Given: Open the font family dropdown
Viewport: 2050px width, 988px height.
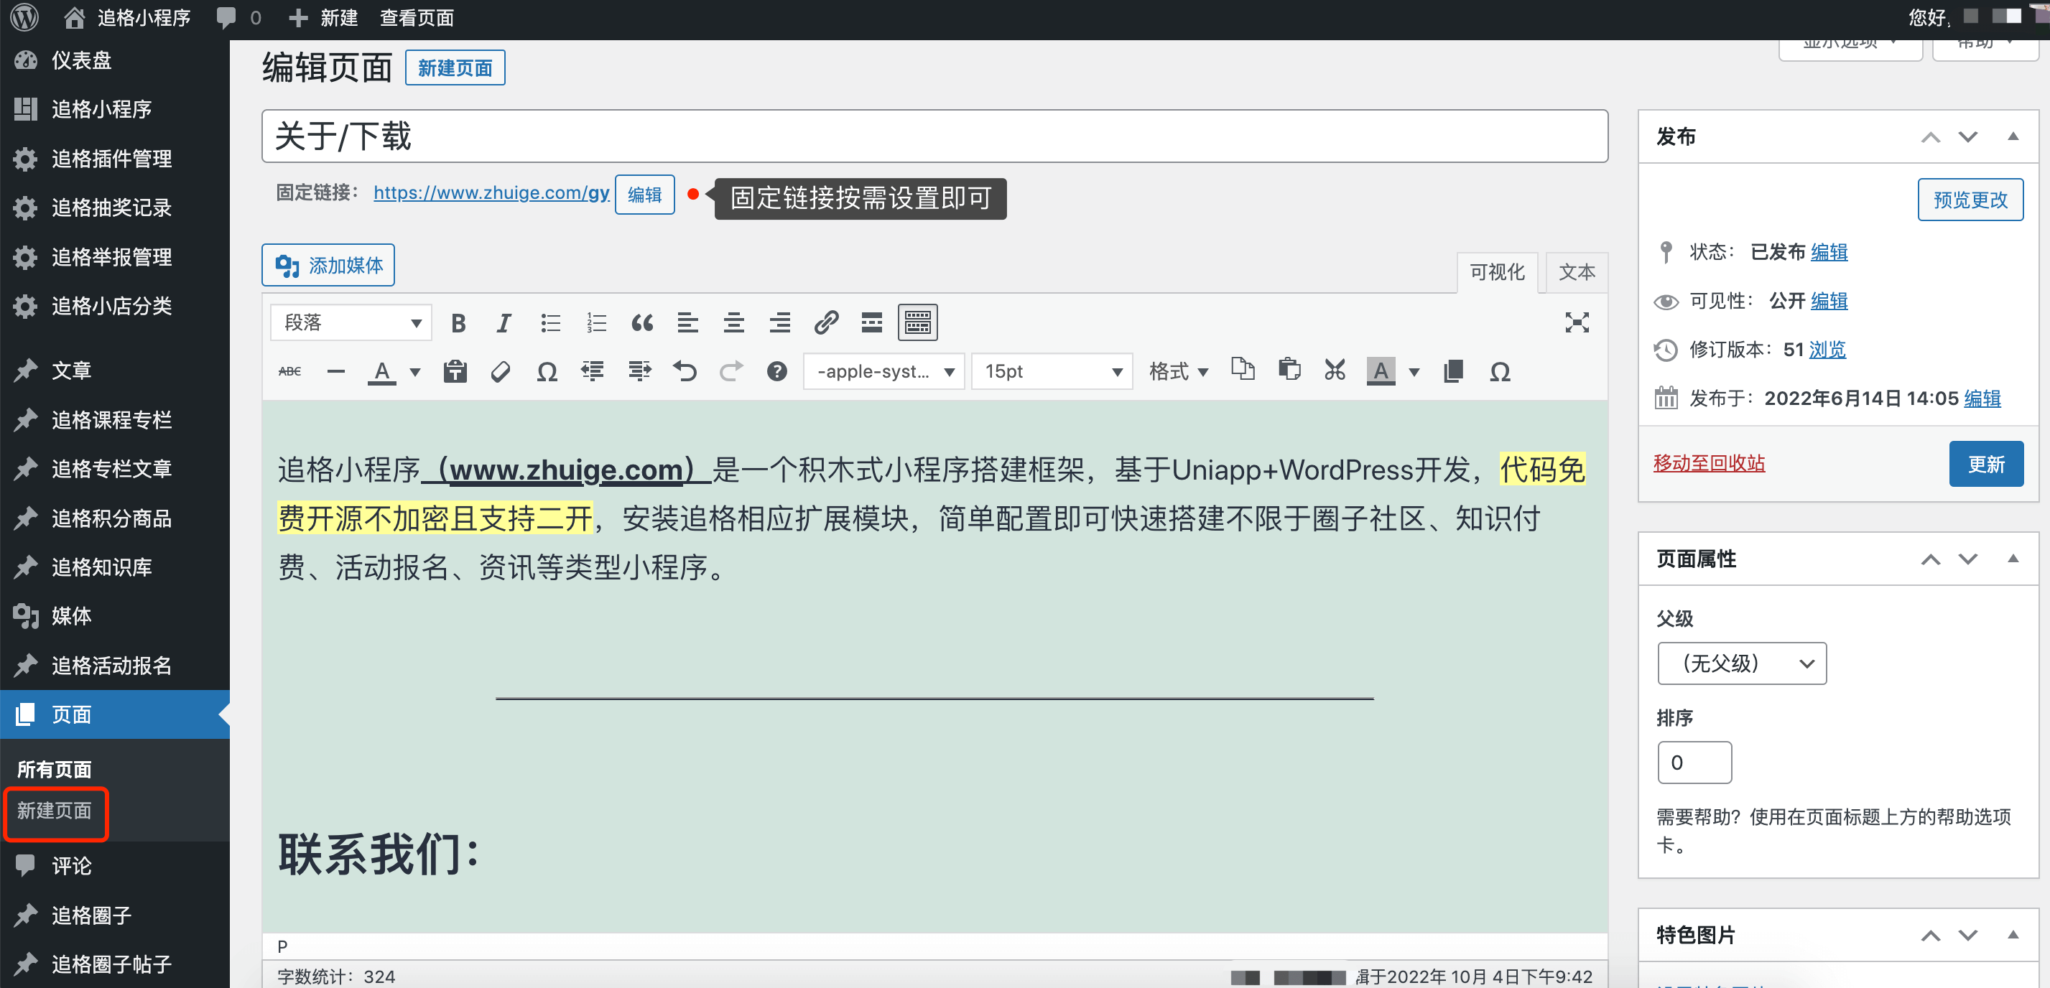Looking at the screenshot, I should click(x=884, y=371).
